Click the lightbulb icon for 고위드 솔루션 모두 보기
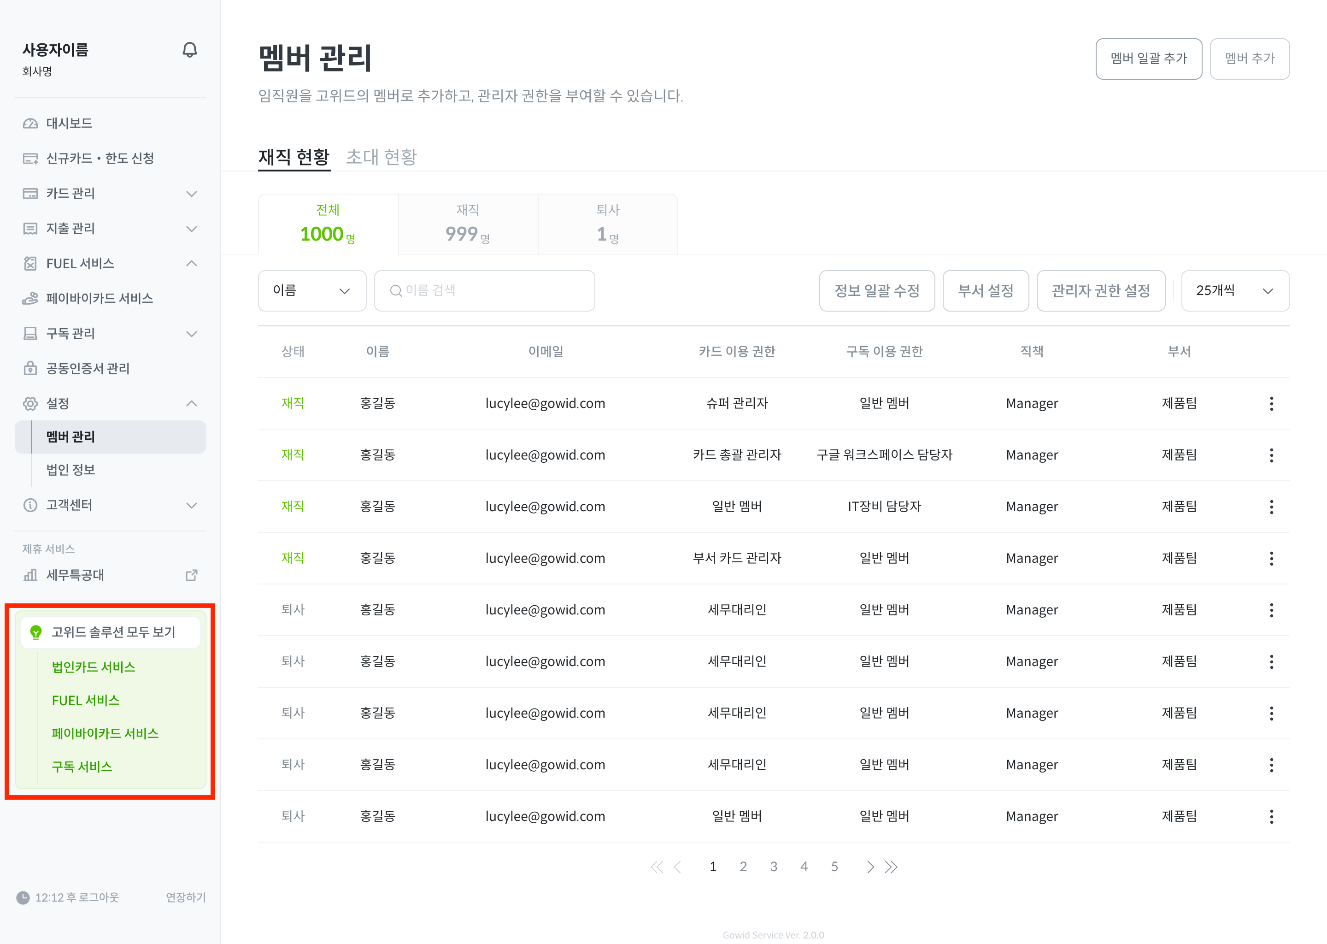Screen dimensions: 1327x944 36,632
